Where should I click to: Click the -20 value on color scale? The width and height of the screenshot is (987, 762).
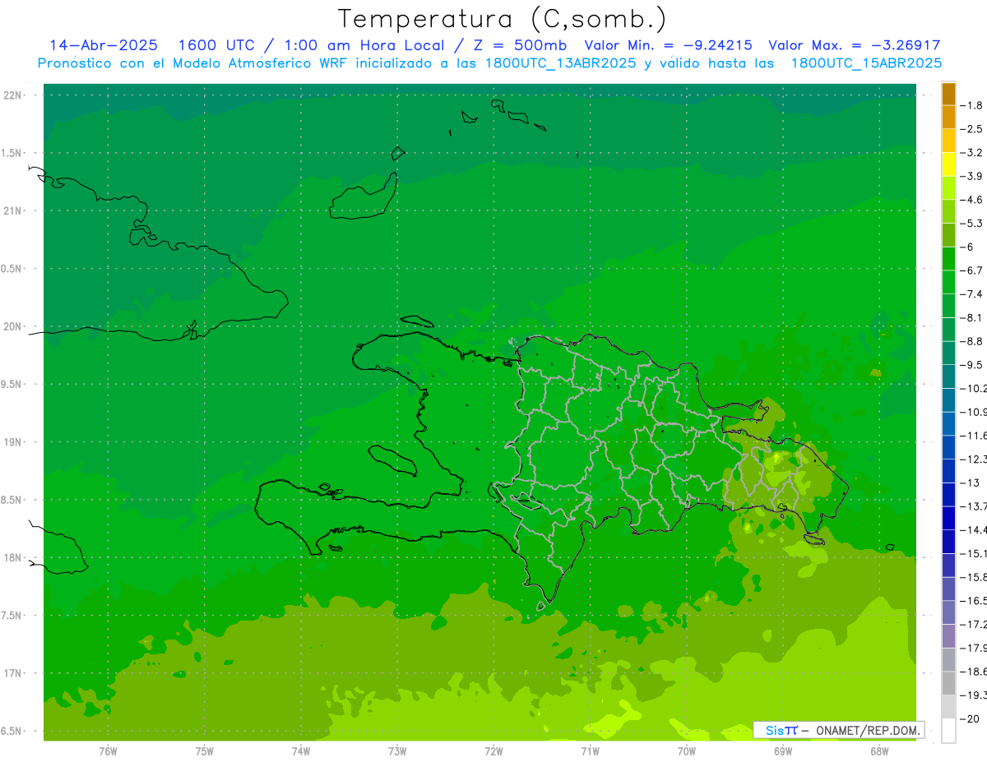pos(971,718)
